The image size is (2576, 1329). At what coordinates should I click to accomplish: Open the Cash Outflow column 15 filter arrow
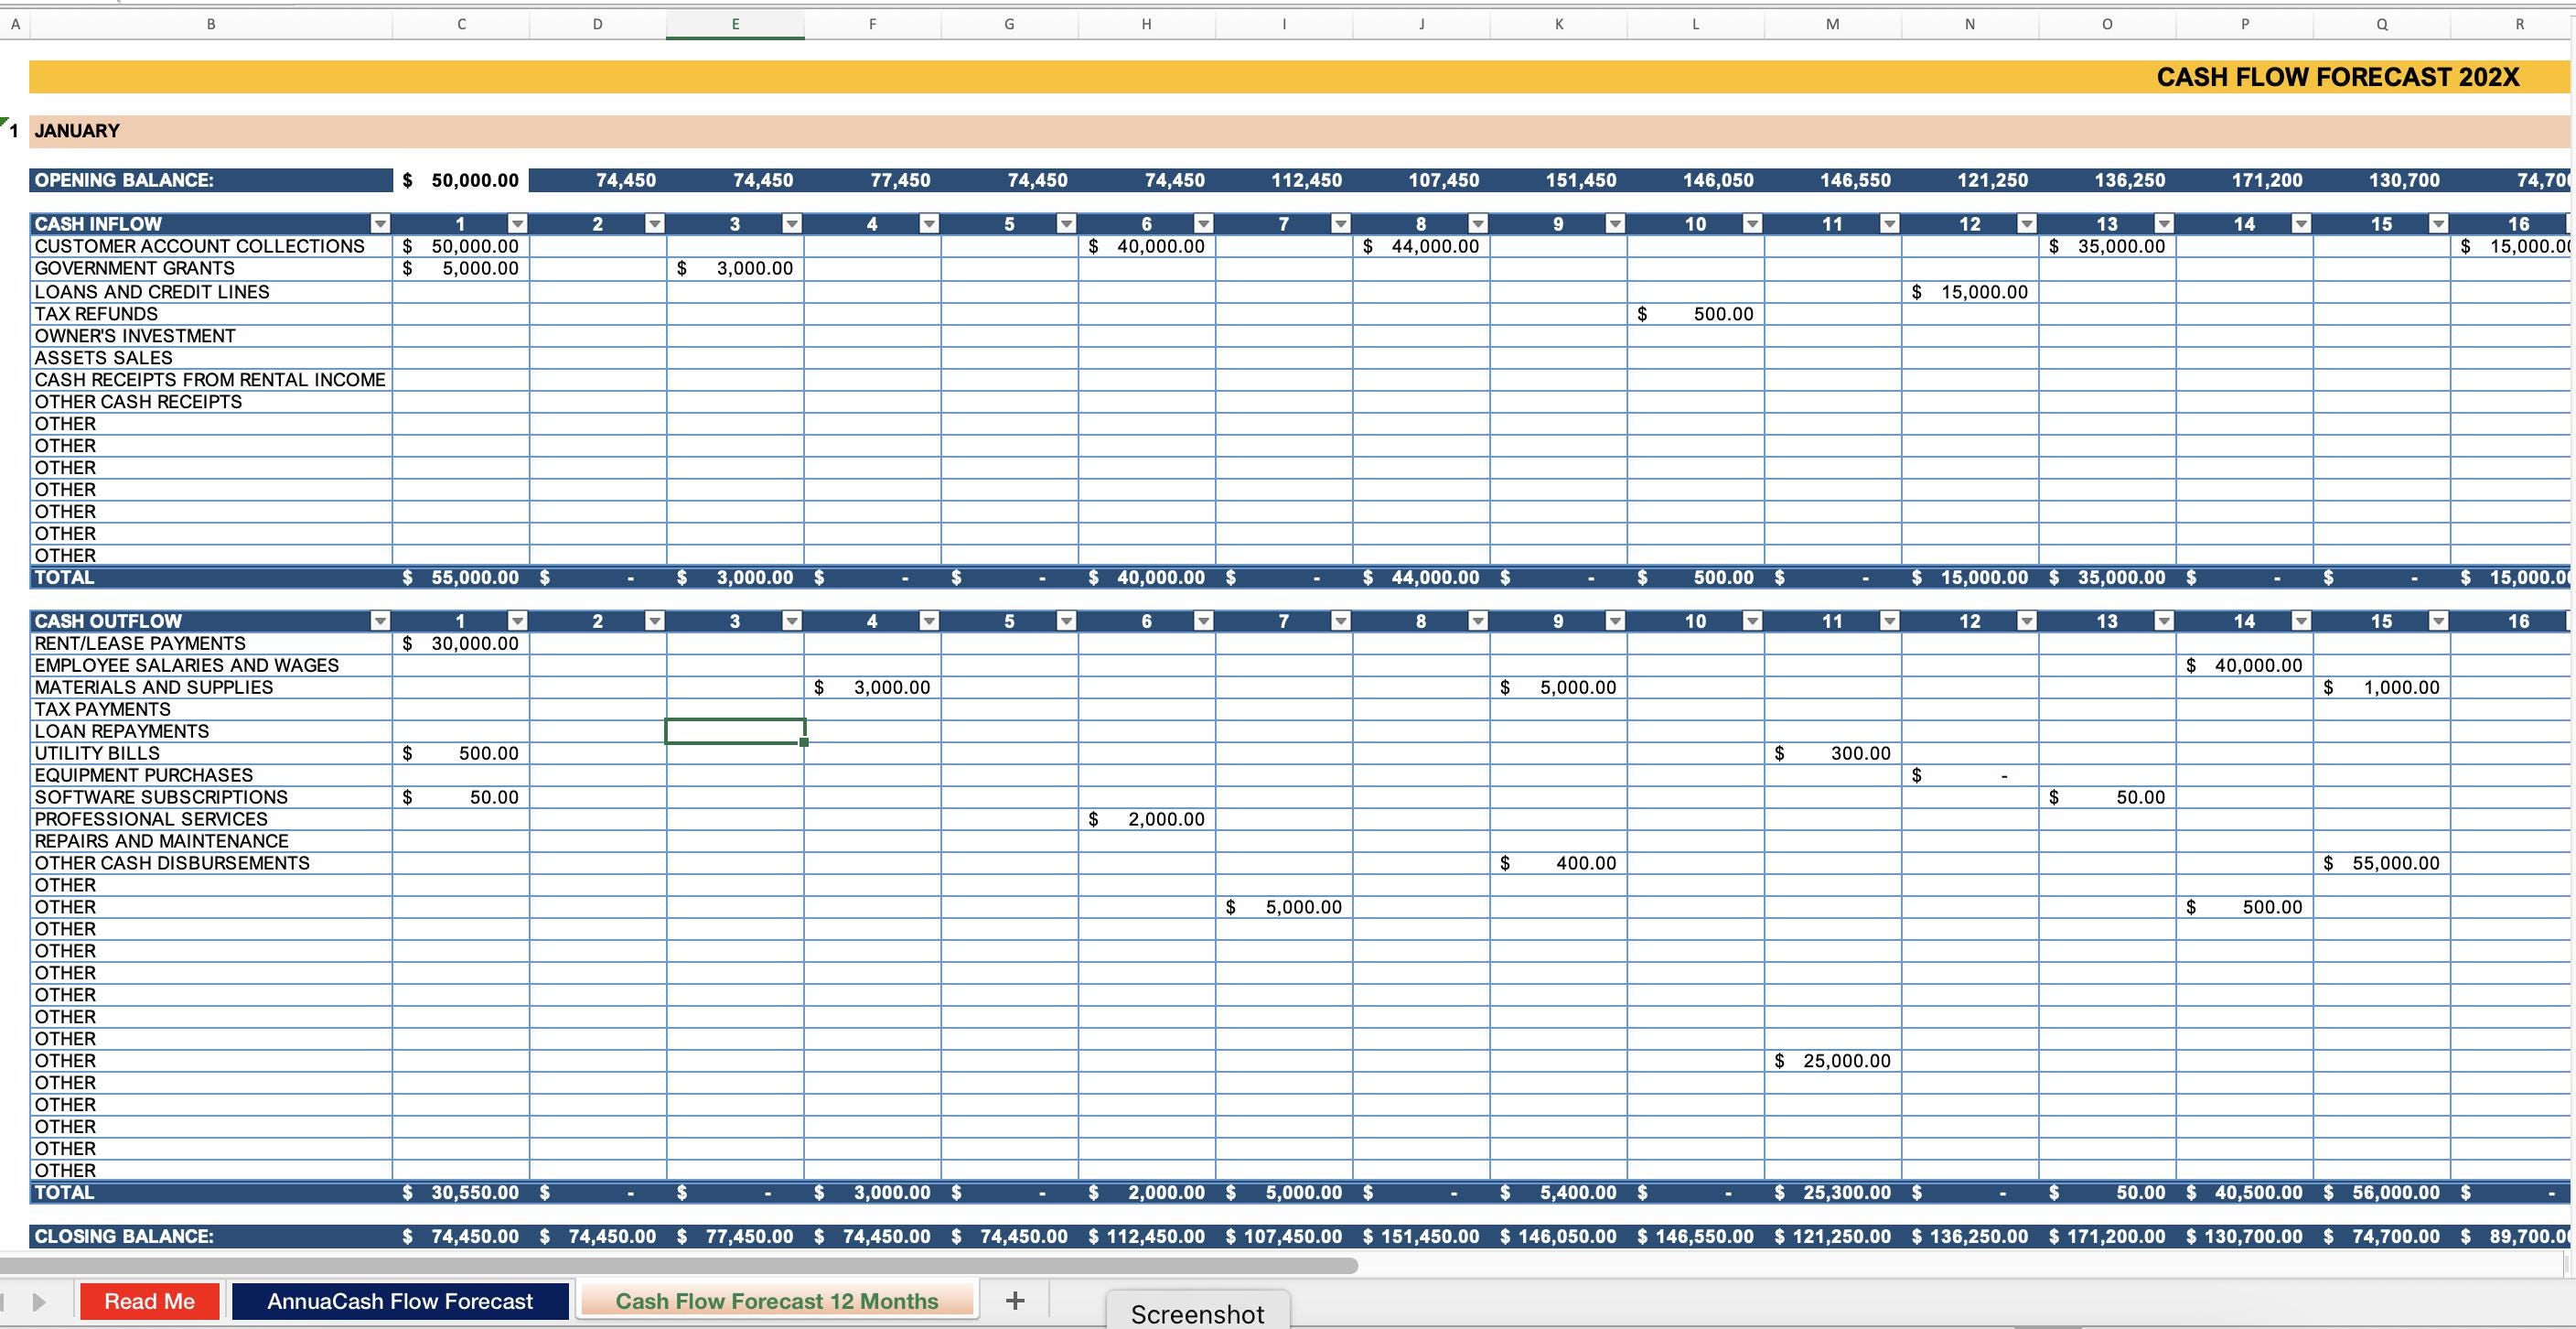[x=2439, y=621]
